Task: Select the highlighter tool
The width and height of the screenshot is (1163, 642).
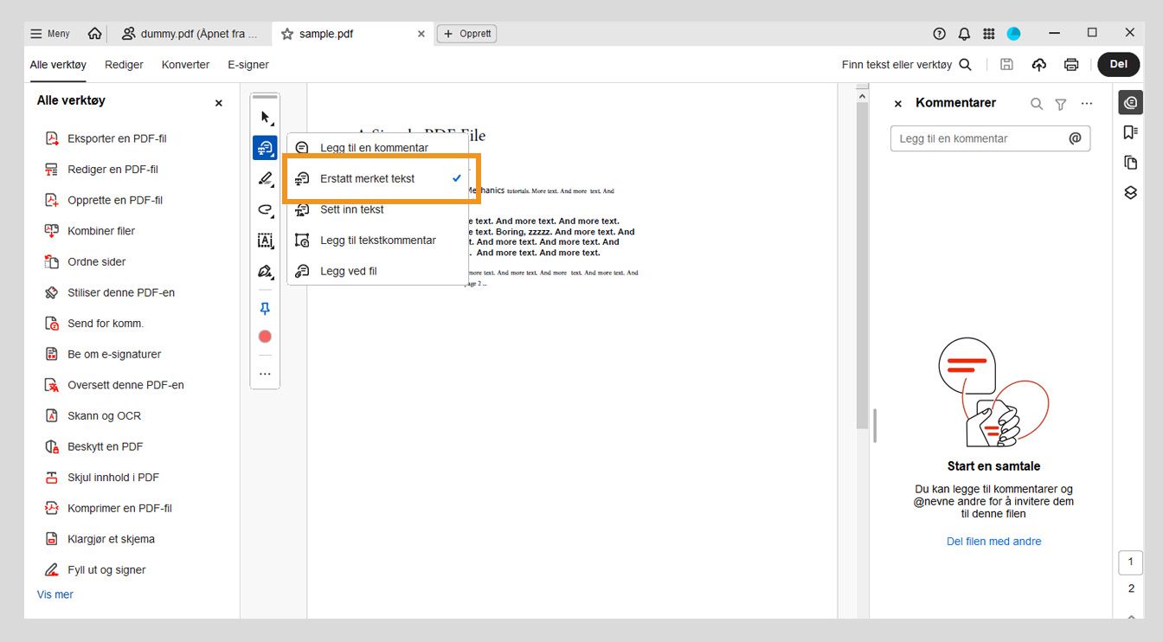Action: tap(265, 179)
